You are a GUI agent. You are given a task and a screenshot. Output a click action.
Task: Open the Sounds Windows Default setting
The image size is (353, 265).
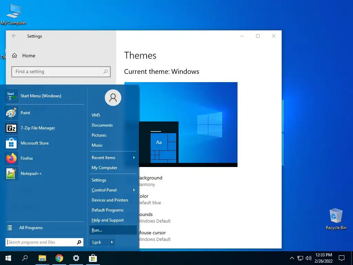154,218
